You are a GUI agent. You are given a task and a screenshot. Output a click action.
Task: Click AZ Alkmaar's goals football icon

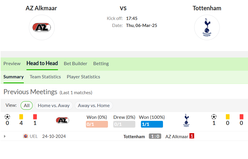(7, 117)
